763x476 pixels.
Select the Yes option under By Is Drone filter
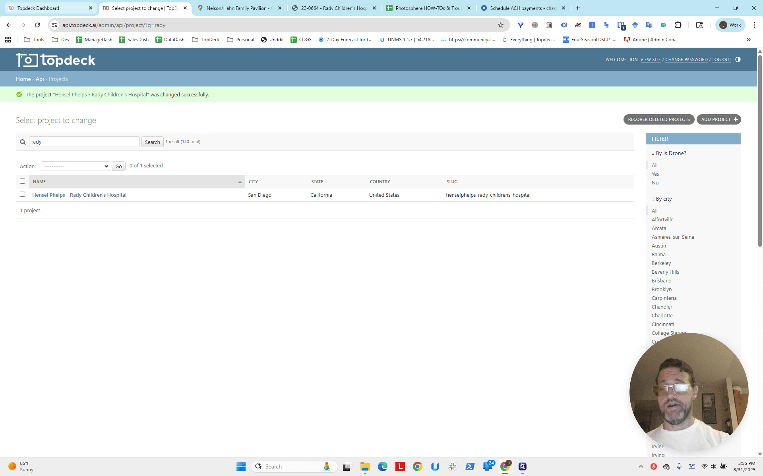(x=655, y=174)
